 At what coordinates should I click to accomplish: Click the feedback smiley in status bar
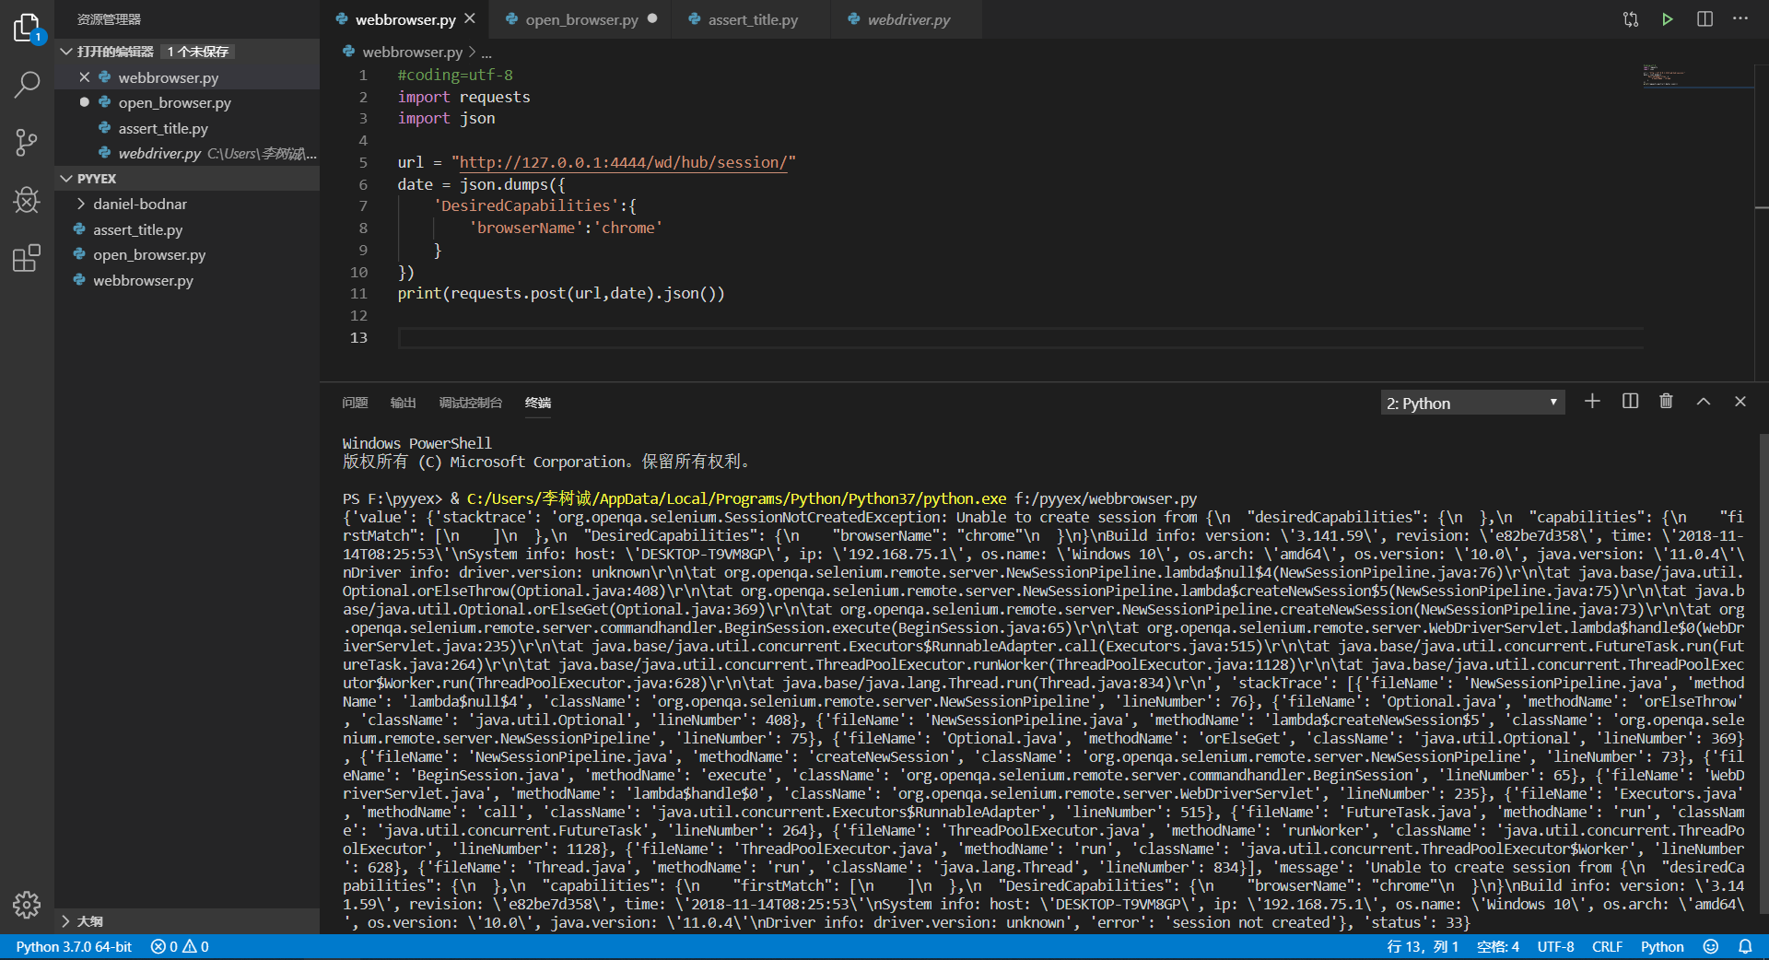pos(1711,946)
